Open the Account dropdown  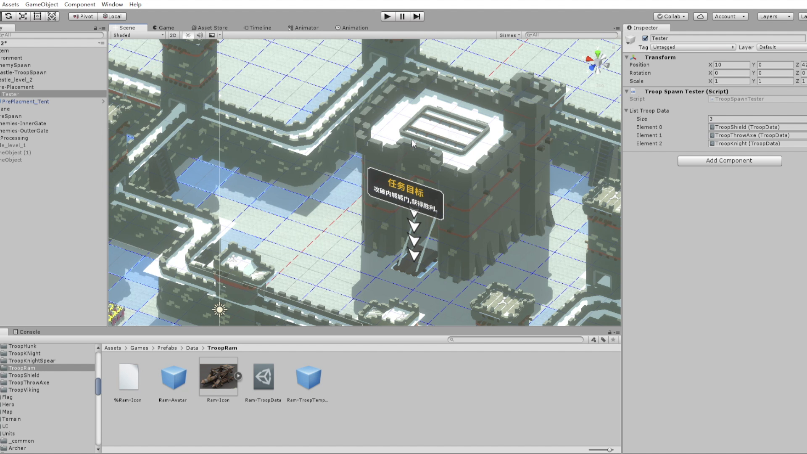coord(731,16)
